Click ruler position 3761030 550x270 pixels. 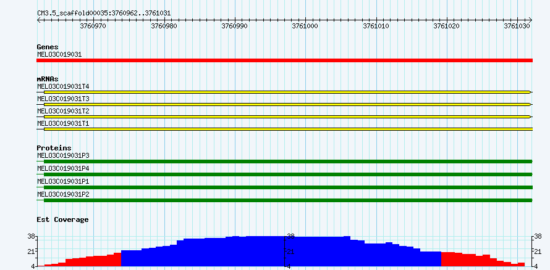[x=517, y=26]
